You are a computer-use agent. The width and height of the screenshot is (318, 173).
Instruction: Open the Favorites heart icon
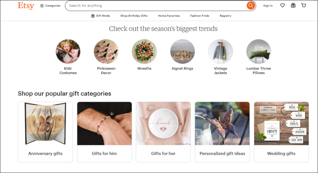[x=282, y=6]
